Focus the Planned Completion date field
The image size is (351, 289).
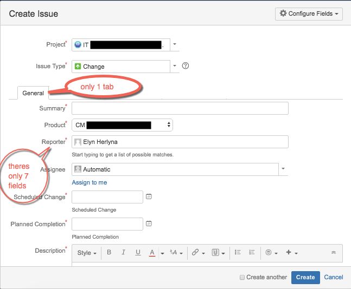107,224
